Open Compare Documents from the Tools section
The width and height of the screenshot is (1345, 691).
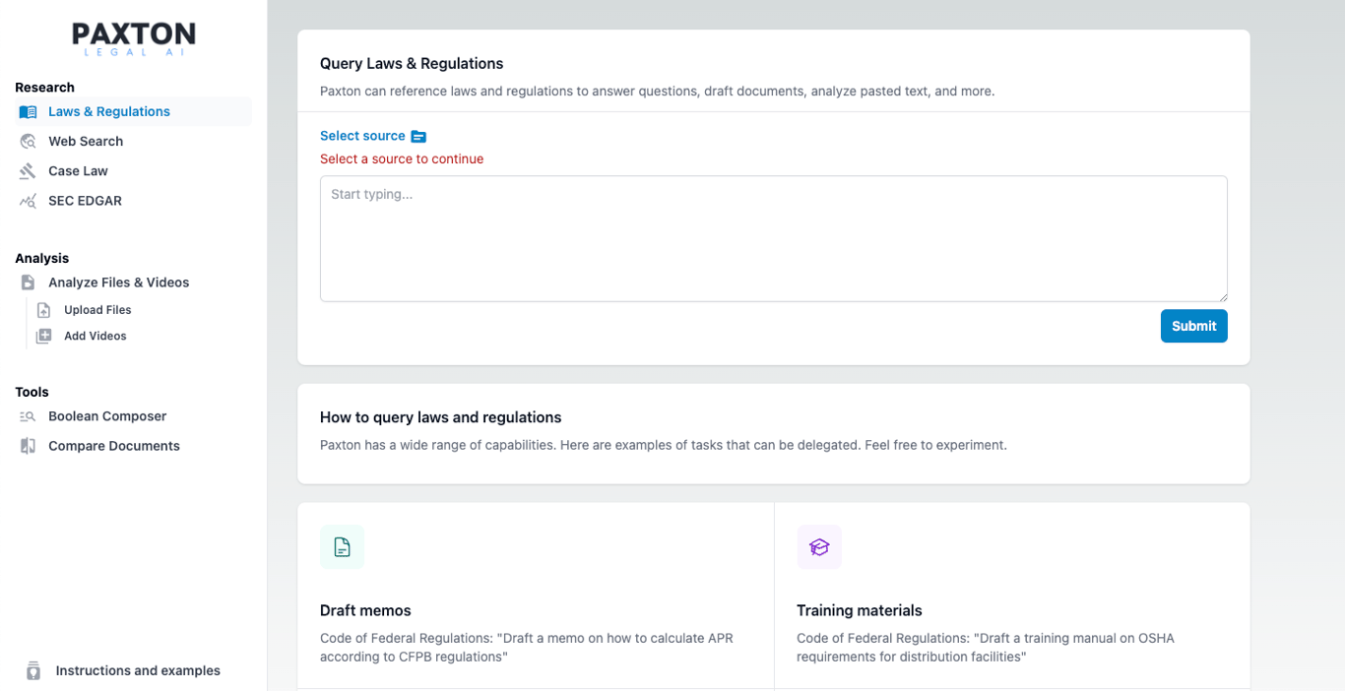[114, 445]
